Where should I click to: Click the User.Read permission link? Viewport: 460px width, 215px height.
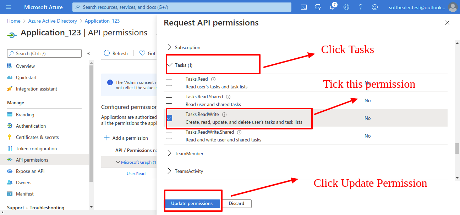[x=136, y=174]
